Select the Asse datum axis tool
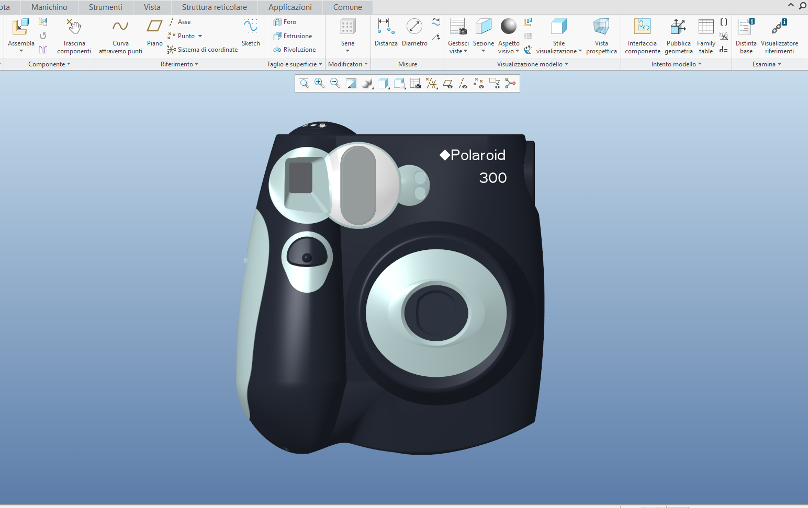The height and width of the screenshot is (508, 808). pos(179,22)
